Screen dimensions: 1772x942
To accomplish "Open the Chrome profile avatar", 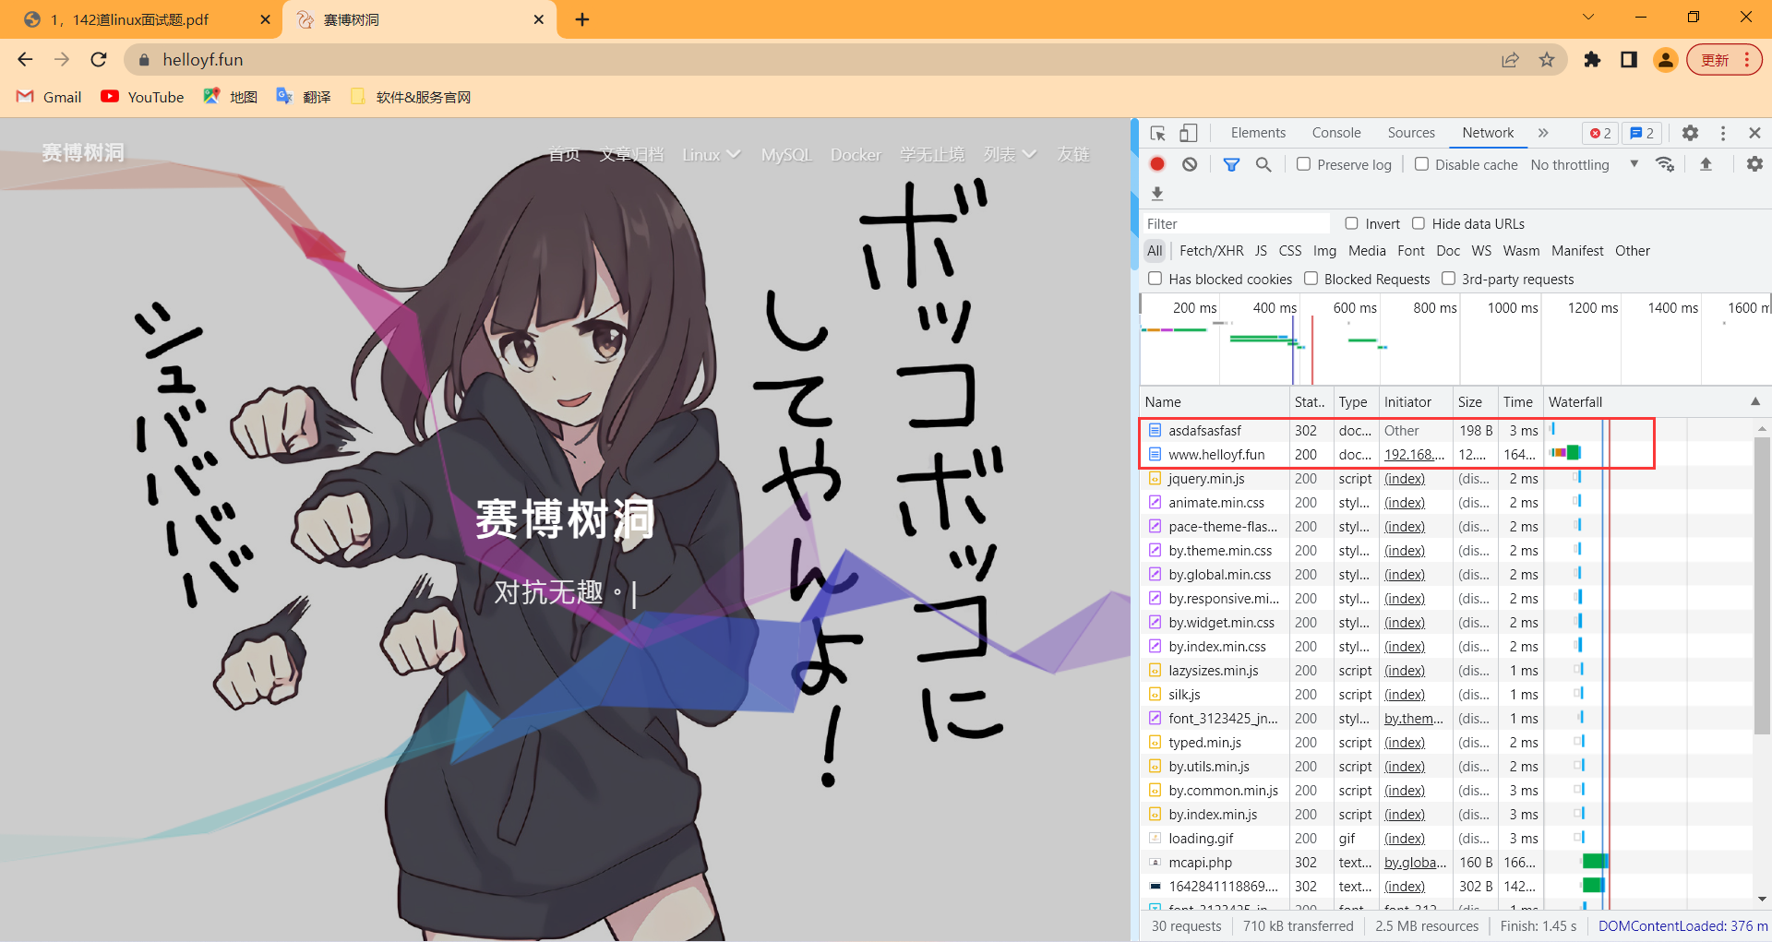I will pos(1666,60).
